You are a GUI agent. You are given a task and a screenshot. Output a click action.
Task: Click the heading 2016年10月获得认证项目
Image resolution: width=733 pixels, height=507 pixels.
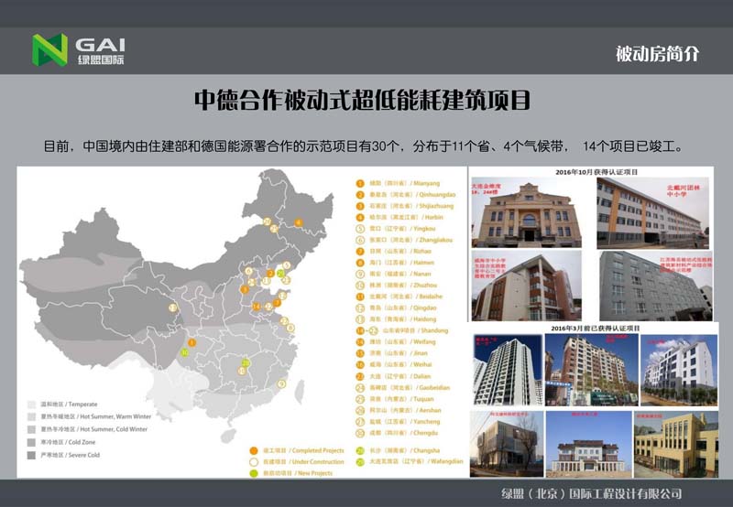pyautogui.click(x=596, y=172)
